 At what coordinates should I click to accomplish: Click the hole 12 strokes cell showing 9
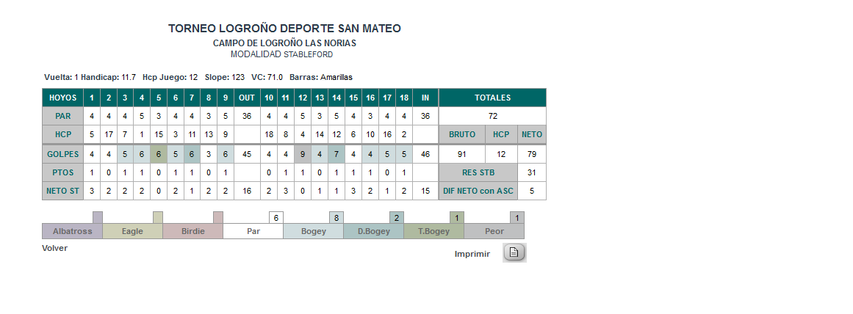point(303,154)
